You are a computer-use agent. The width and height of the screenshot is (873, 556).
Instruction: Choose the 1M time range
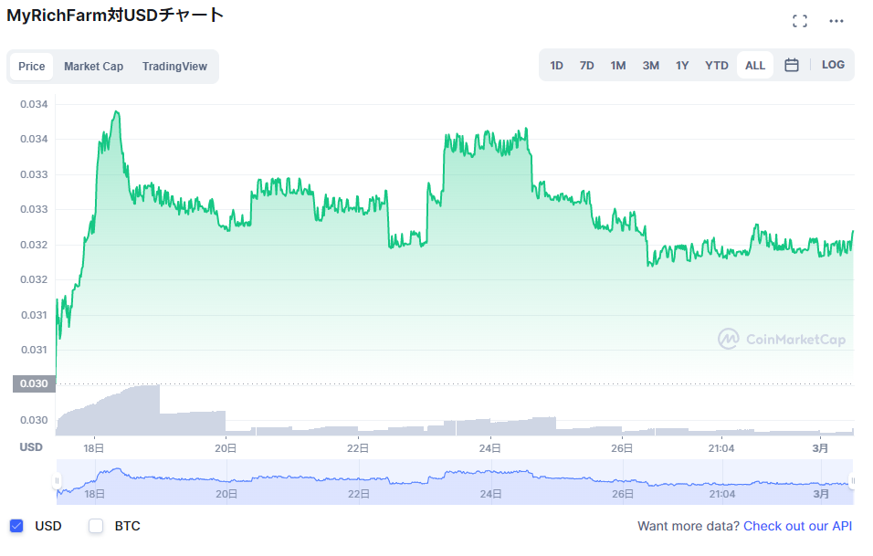coord(617,66)
